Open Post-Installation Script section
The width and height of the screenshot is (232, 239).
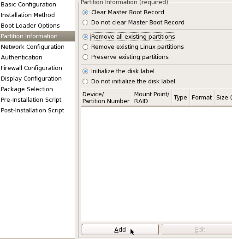click(37, 111)
